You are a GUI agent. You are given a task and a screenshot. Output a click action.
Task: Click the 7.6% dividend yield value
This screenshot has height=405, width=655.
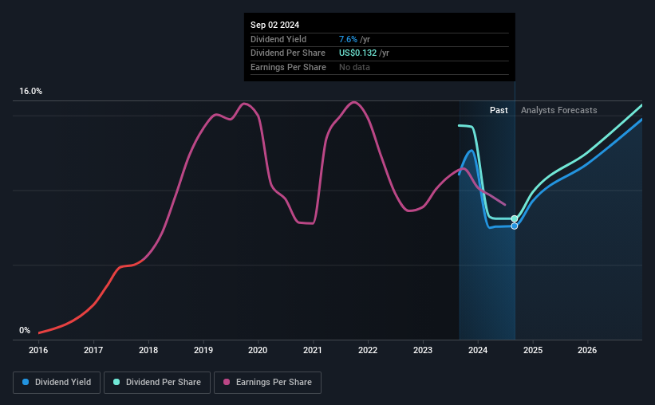(x=348, y=39)
